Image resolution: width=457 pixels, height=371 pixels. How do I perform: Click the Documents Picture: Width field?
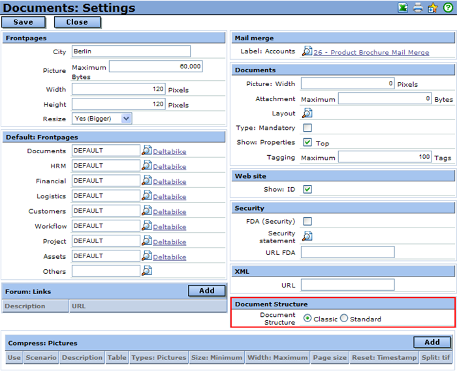[348, 83]
